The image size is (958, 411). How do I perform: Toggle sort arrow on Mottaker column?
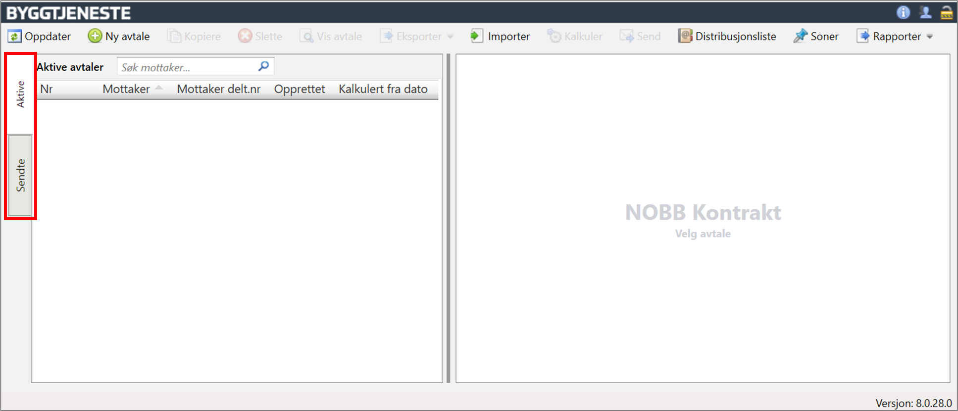click(x=159, y=89)
